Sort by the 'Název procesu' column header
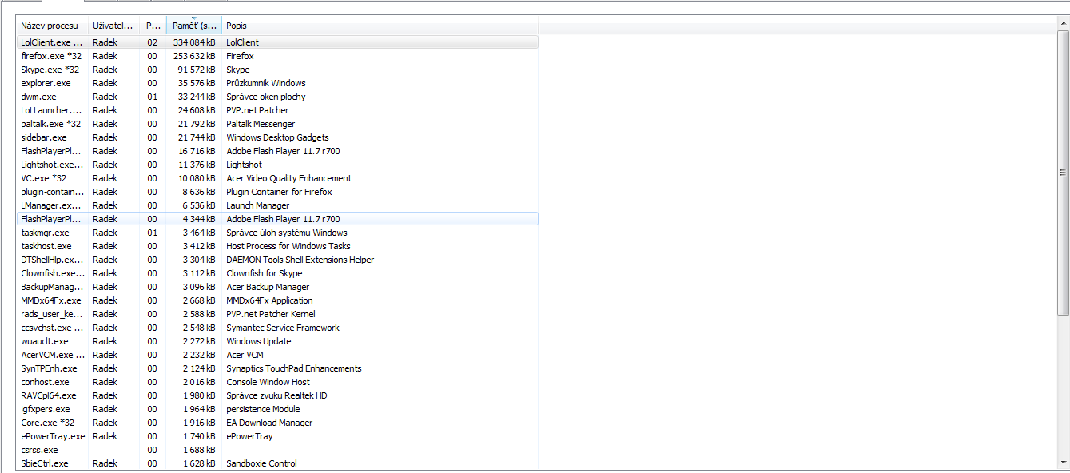 coord(52,26)
